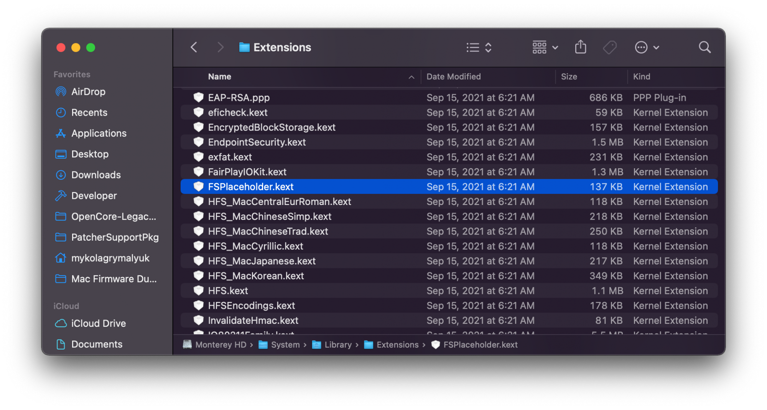Sort by the Size column header

(569, 77)
